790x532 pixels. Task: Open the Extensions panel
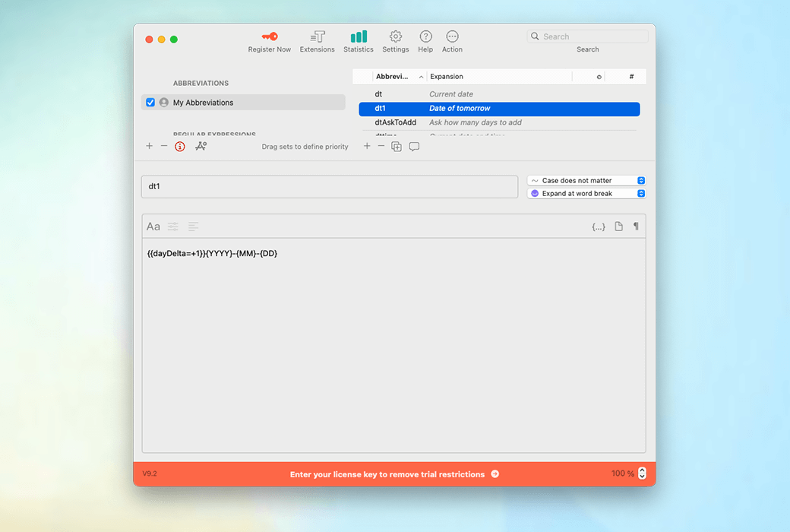[317, 41]
